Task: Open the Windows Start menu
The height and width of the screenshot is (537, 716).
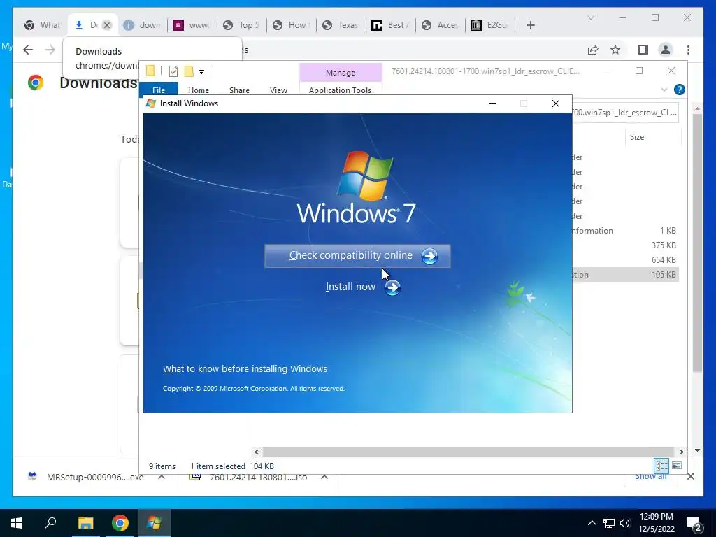Action: pos(17,523)
